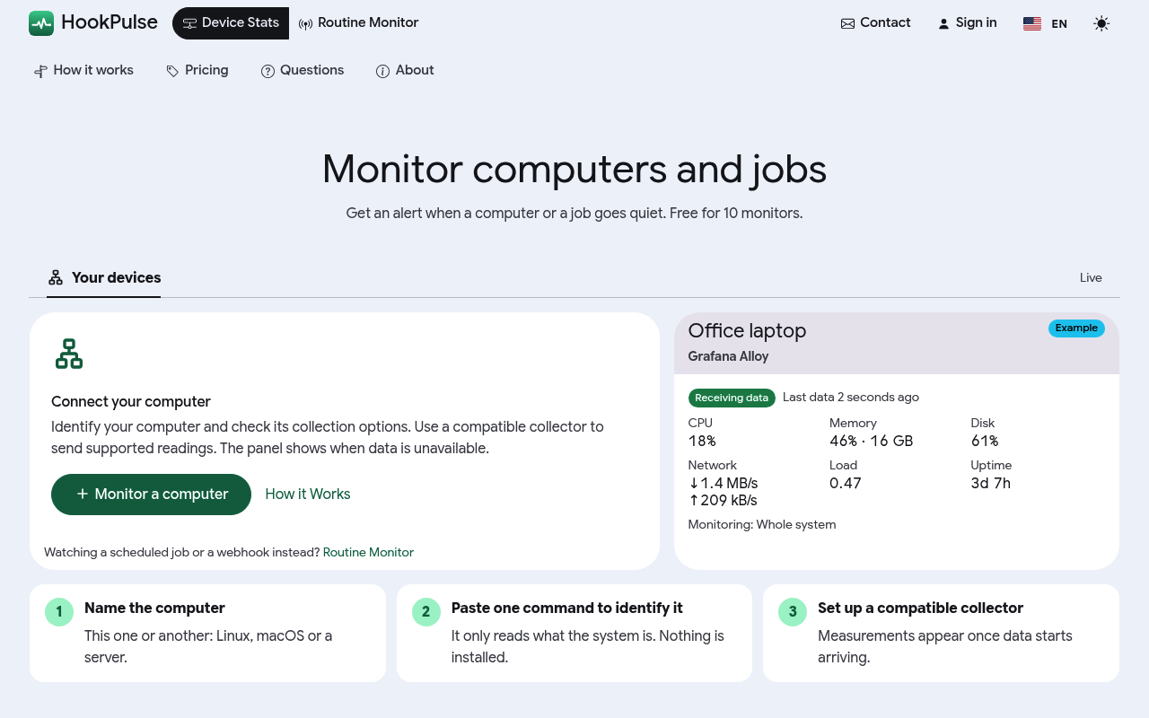Click Set up a compatible collector heading
Image resolution: width=1149 pixels, height=718 pixels.
[x=920, y=609]
